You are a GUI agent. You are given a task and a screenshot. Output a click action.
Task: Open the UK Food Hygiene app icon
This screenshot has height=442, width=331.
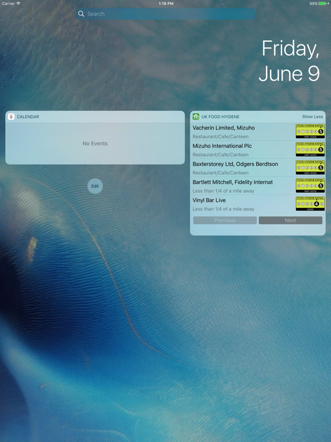(x=195, y=117)
